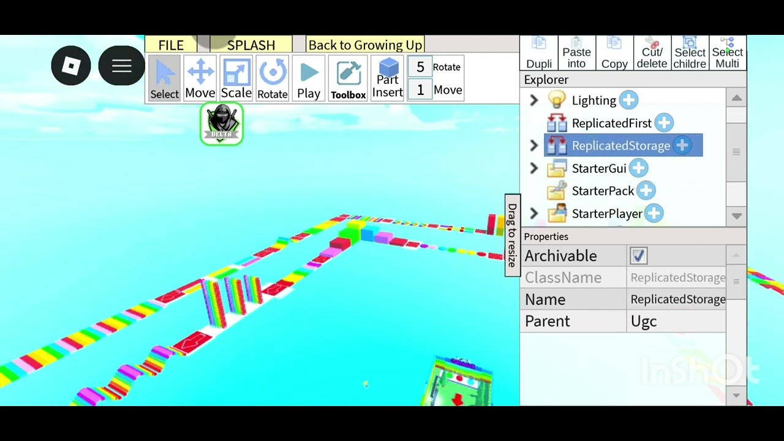Open the SPLASH tab

tap(251, 45)
